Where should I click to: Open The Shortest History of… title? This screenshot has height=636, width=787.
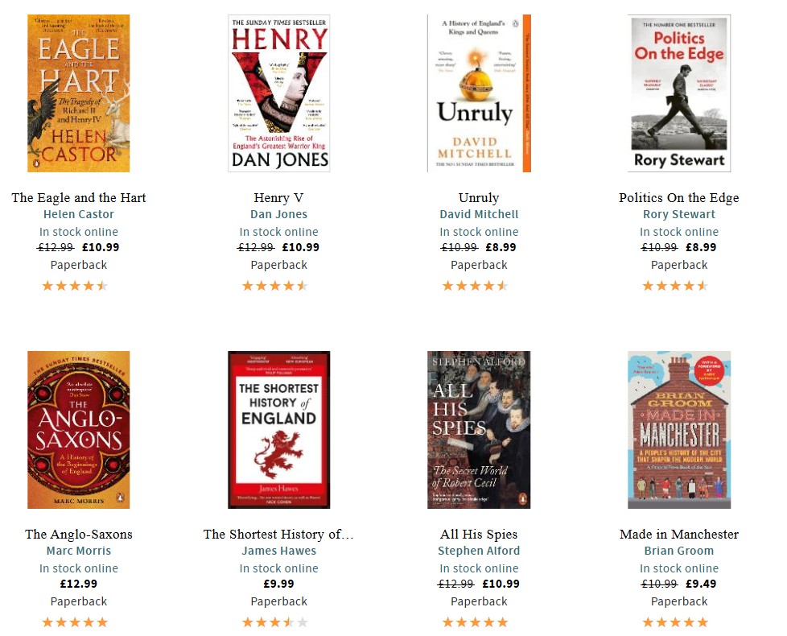tap(278, 534)
